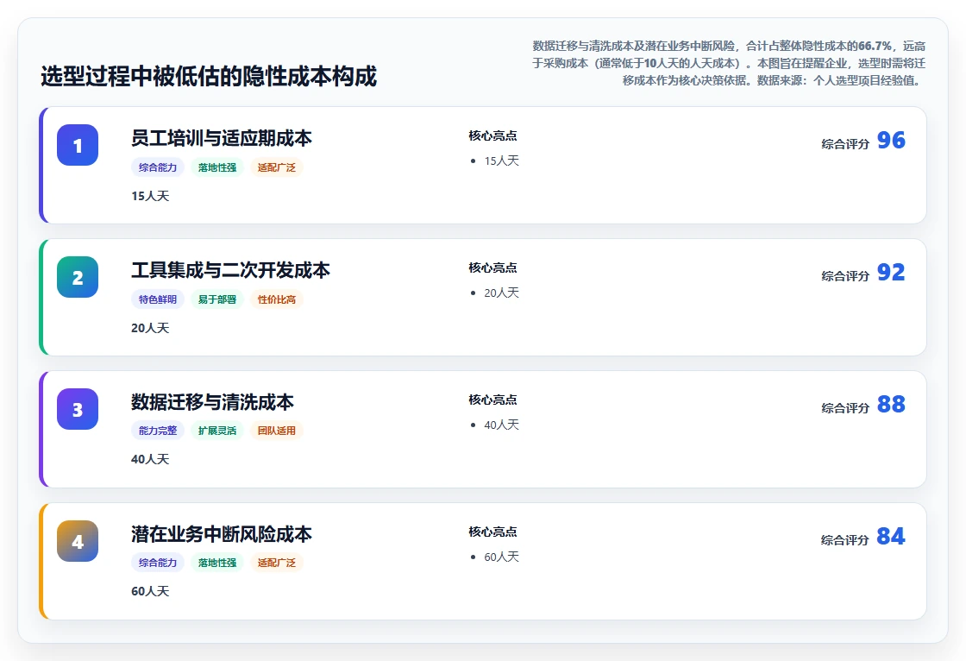Screen dimensions: 966x661
Task: Click the 核心亮点 heading in card 1
Action: pyautogui.click(x=492, y=135)
